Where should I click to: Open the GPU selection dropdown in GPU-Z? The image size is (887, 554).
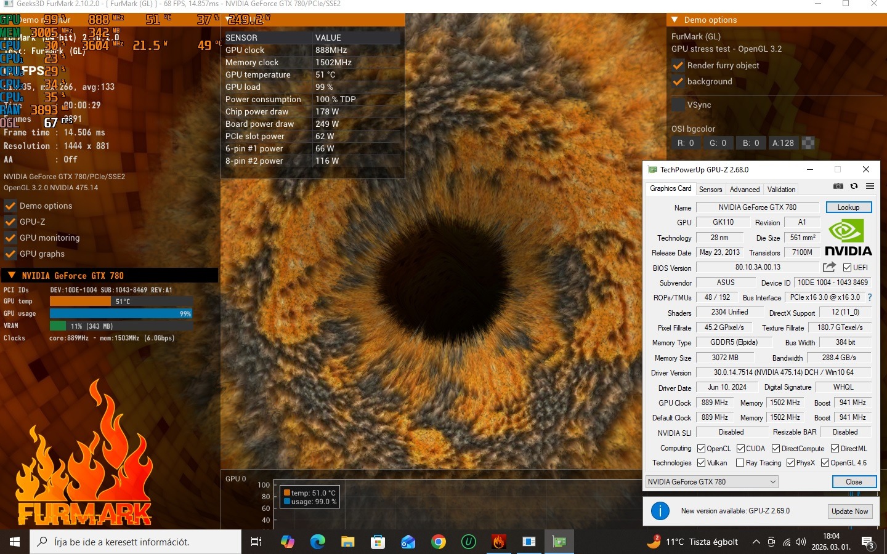click(712, 482)
